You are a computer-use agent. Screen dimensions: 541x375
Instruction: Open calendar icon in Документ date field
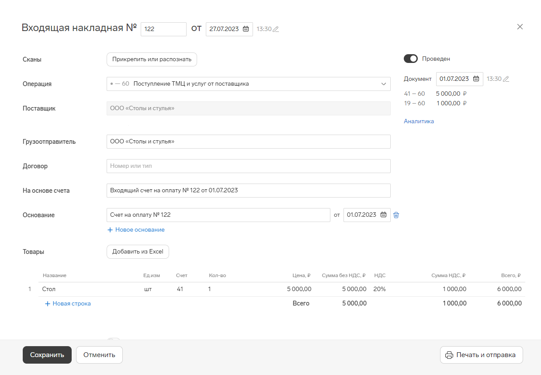(476, 79)
